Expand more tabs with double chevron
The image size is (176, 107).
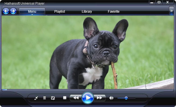pos(171,11)
